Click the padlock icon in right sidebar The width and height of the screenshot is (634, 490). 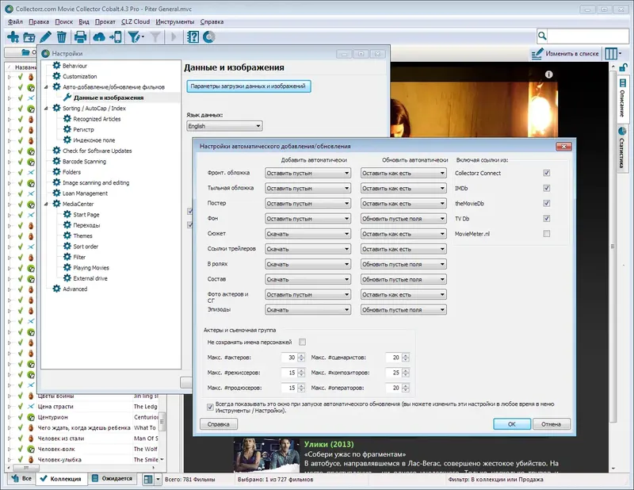pyautogui.click(x=624, y=67)
